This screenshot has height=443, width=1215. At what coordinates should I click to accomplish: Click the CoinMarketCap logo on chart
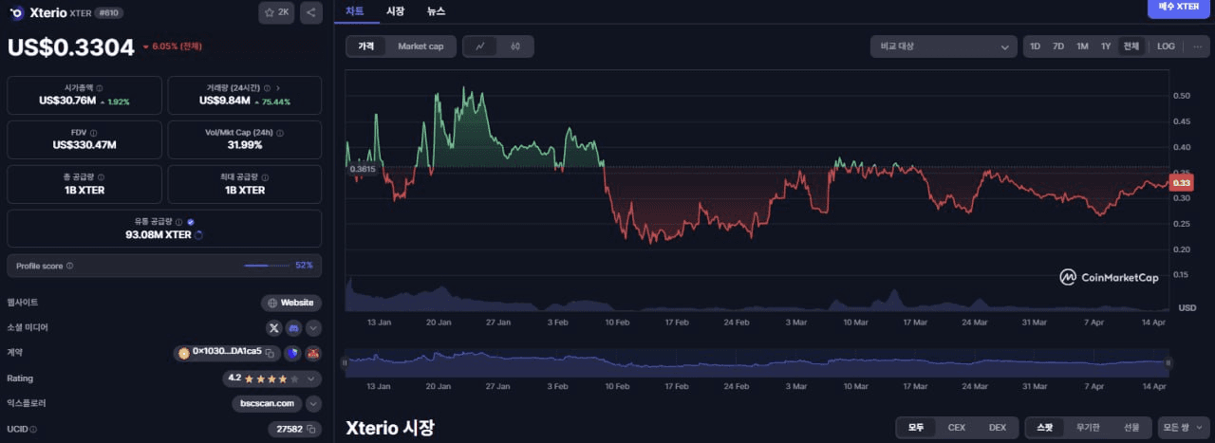(x=1109, y=278)
